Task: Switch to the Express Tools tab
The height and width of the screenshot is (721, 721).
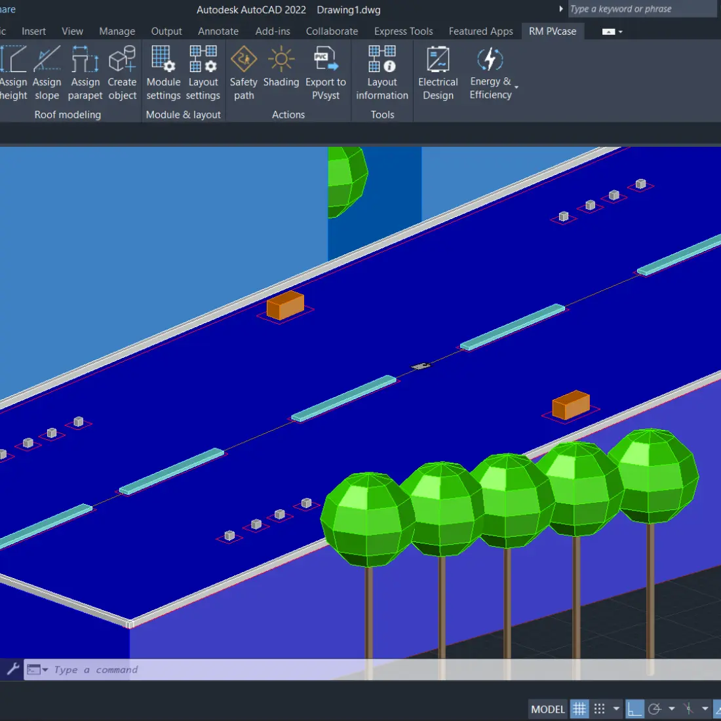Action: (x=403, y=31)
